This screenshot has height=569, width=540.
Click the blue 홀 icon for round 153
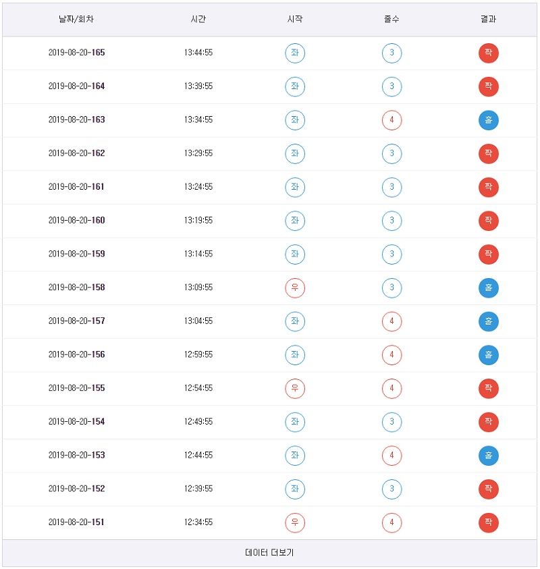(x=489, y=456)
